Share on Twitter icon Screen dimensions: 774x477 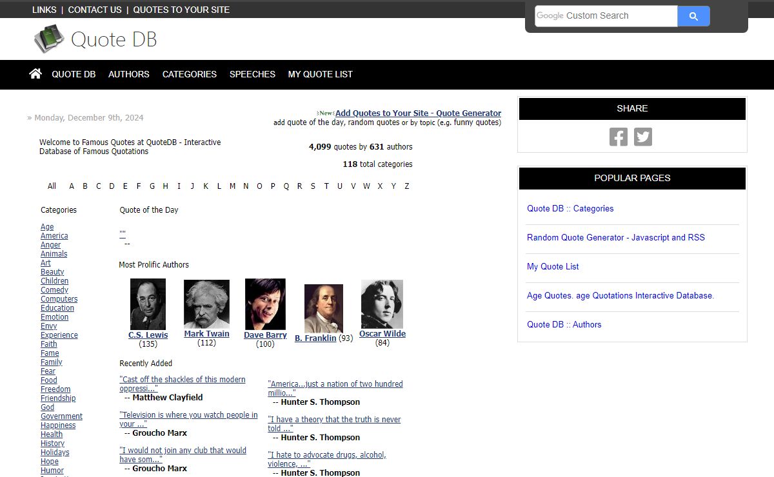643,137
